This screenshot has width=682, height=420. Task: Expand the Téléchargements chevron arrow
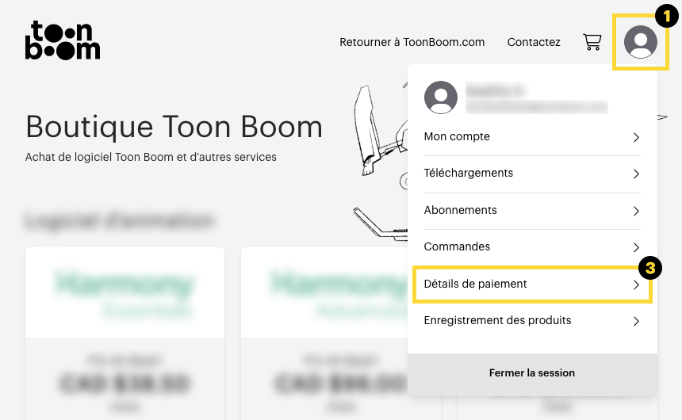point(636,174)
